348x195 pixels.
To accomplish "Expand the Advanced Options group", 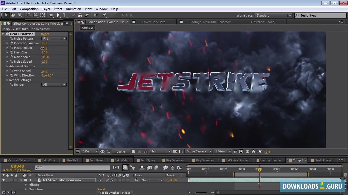I will pyautogui.click(x=7, y=66).
